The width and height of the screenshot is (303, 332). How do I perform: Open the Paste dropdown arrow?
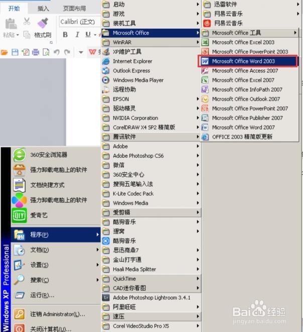point(18,35)
